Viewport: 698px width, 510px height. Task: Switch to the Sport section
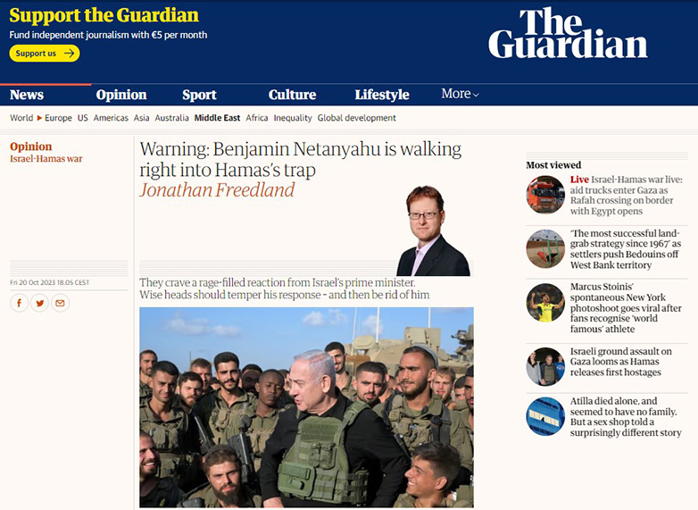[x=199, y=95]
